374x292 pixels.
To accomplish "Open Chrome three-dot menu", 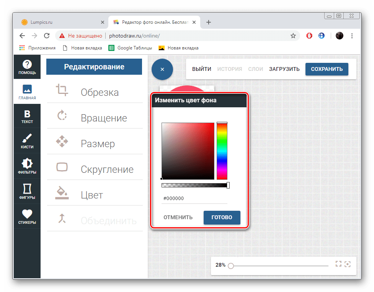I will click(x=352, y=36).
